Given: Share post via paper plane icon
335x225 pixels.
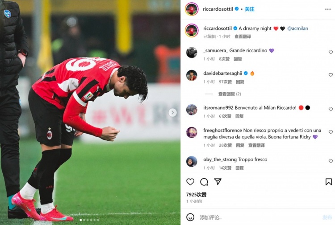Looking at the screenshot, I should click(218, 181).
